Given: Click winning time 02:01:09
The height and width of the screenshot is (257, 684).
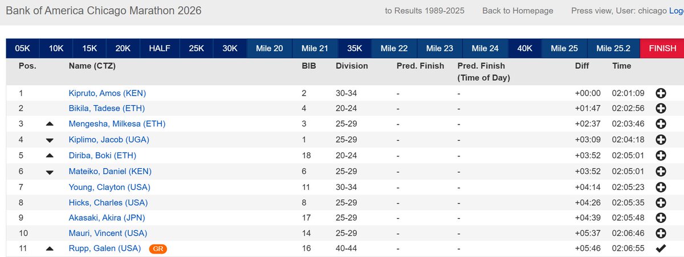Looking at the screenshot, I should click(629, 93).
